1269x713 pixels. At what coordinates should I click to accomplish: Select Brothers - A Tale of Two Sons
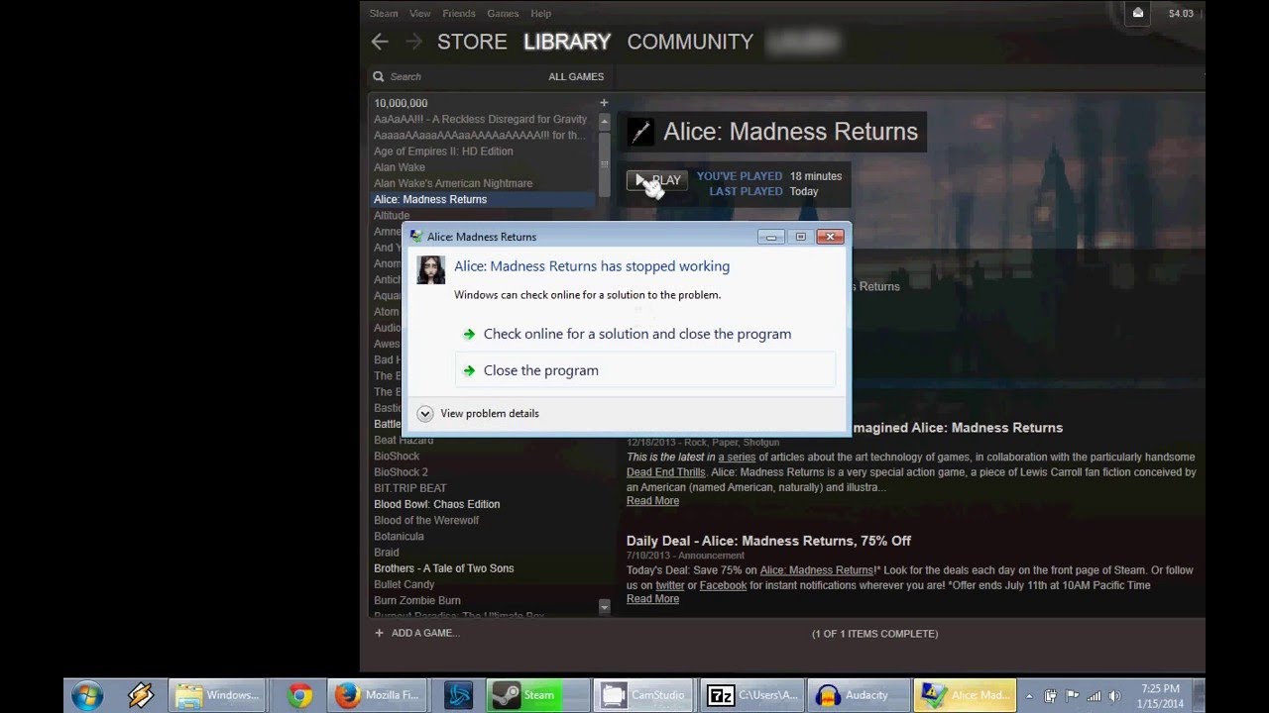(444, 568)
